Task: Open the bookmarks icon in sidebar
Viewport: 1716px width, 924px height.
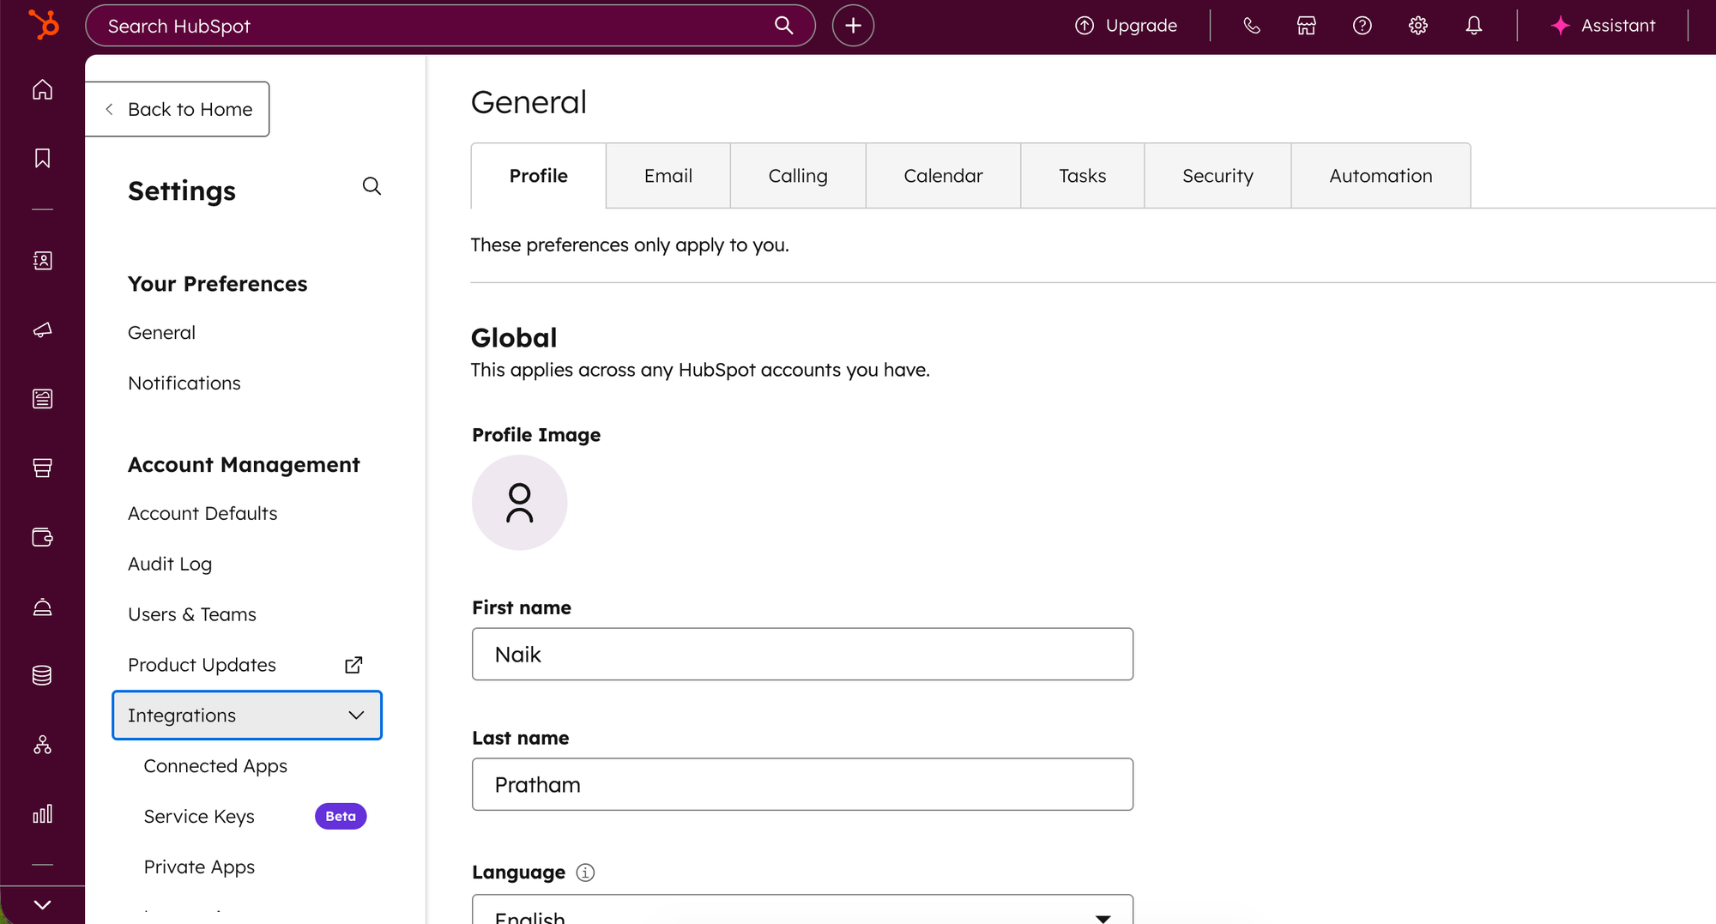Action: (x=42, y=158)
